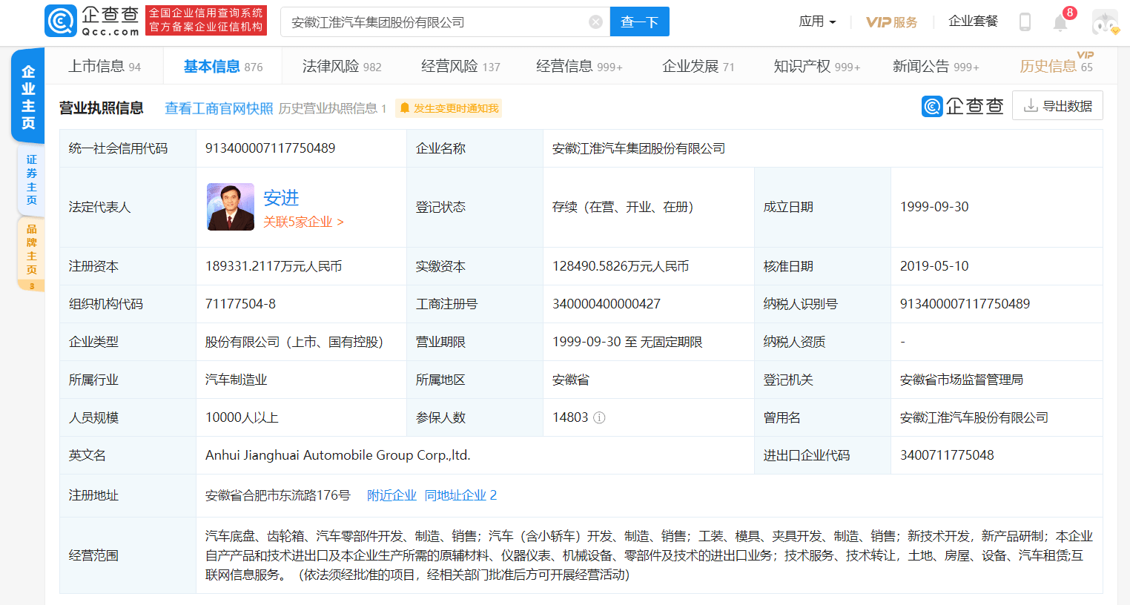This screenshot has width=1130, height=605.
Task: Select 品牌主页 sidebar tab
Action: (x=31, y=253)
